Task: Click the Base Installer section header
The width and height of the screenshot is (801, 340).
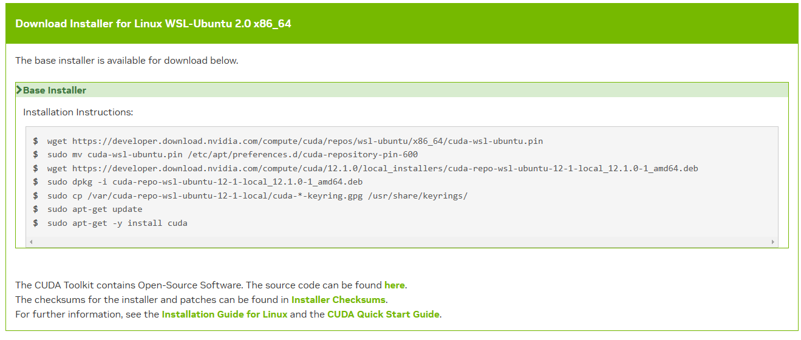Action: (402, 90)
